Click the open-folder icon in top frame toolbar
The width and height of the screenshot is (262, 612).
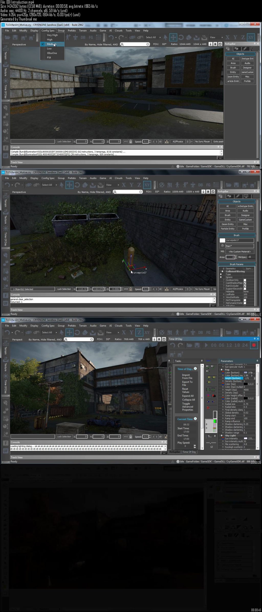[7, 37]
